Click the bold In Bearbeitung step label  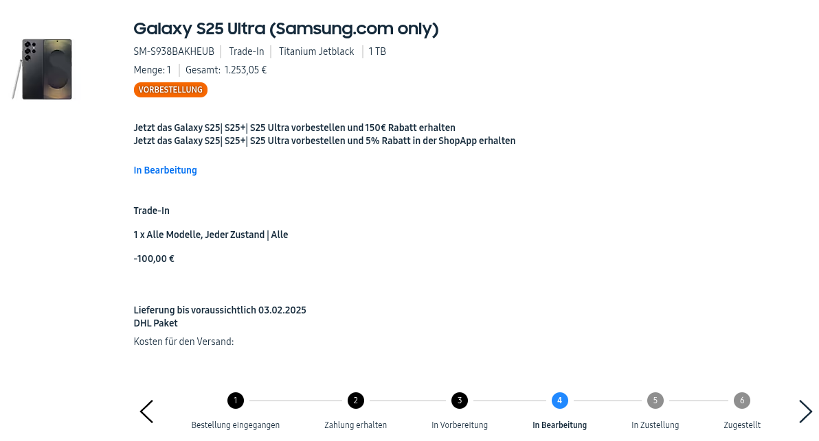click(x=559, y=425)
